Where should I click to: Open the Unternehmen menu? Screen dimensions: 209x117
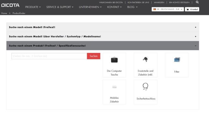pos(90,7)
